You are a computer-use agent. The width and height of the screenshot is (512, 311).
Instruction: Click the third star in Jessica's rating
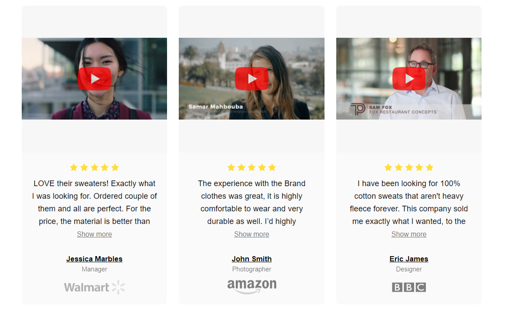coord(94,168)
